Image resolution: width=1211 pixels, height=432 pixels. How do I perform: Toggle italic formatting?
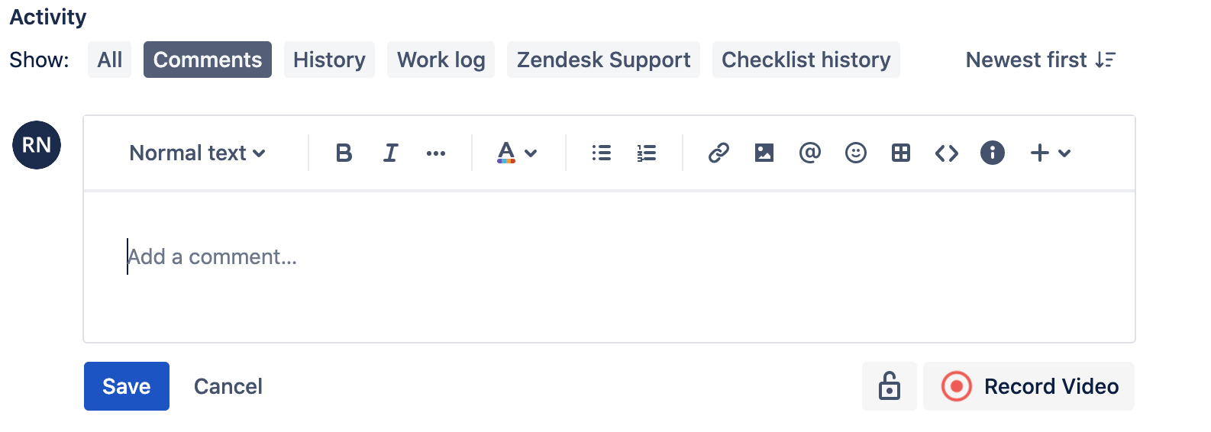[390, 153]
